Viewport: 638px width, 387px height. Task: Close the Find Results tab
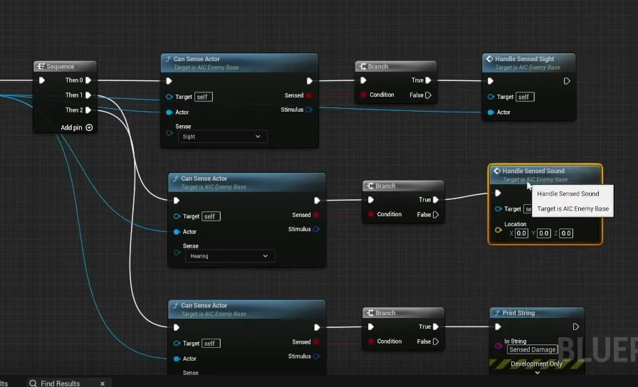click(103, 383)
